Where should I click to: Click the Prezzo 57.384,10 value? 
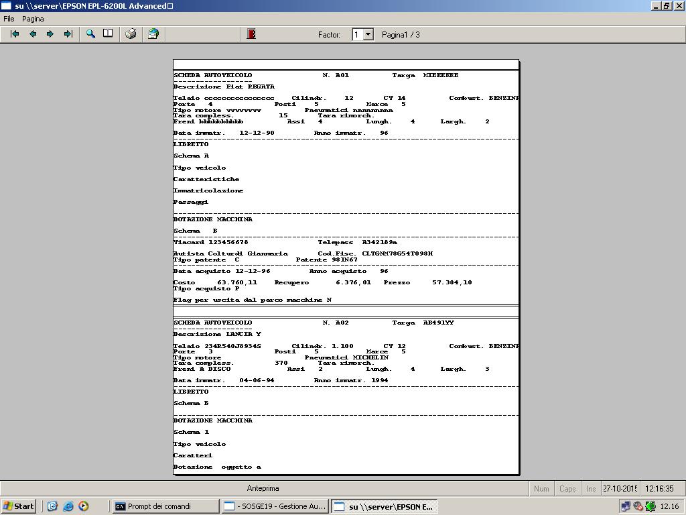(x=428, y=282)
